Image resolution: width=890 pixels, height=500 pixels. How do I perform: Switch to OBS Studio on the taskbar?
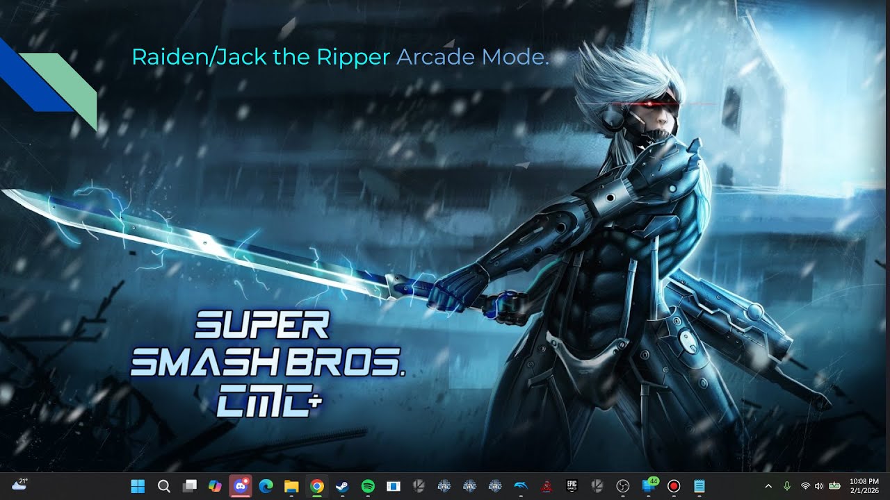tap(623, 486)
